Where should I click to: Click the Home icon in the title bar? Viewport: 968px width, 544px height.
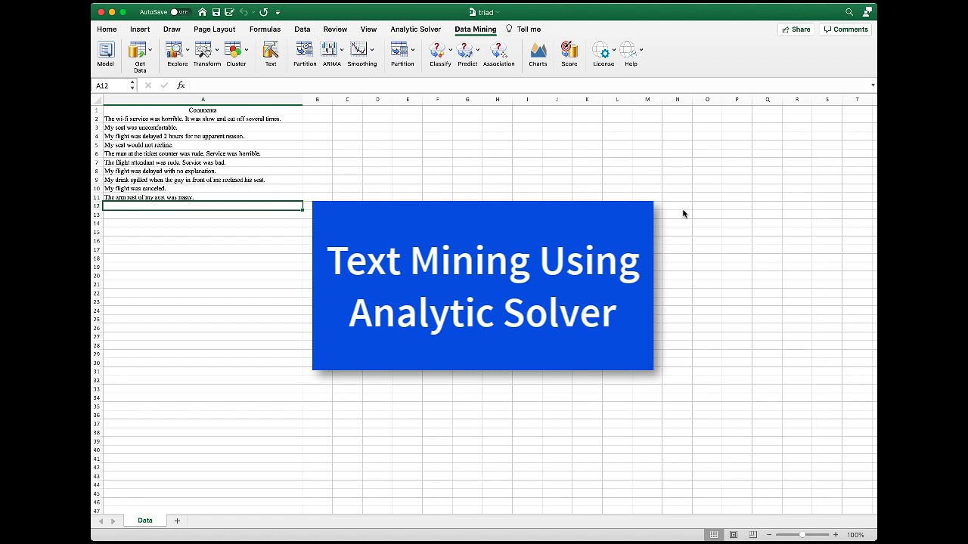pos(202,12)
